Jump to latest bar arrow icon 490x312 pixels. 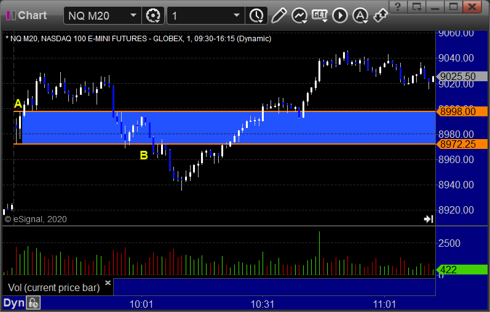click(x=429, y=219)
